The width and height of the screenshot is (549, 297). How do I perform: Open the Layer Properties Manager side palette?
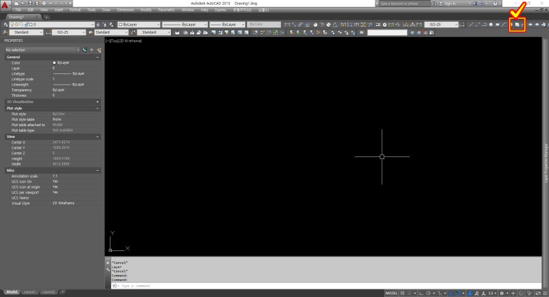tap(546, 163)
